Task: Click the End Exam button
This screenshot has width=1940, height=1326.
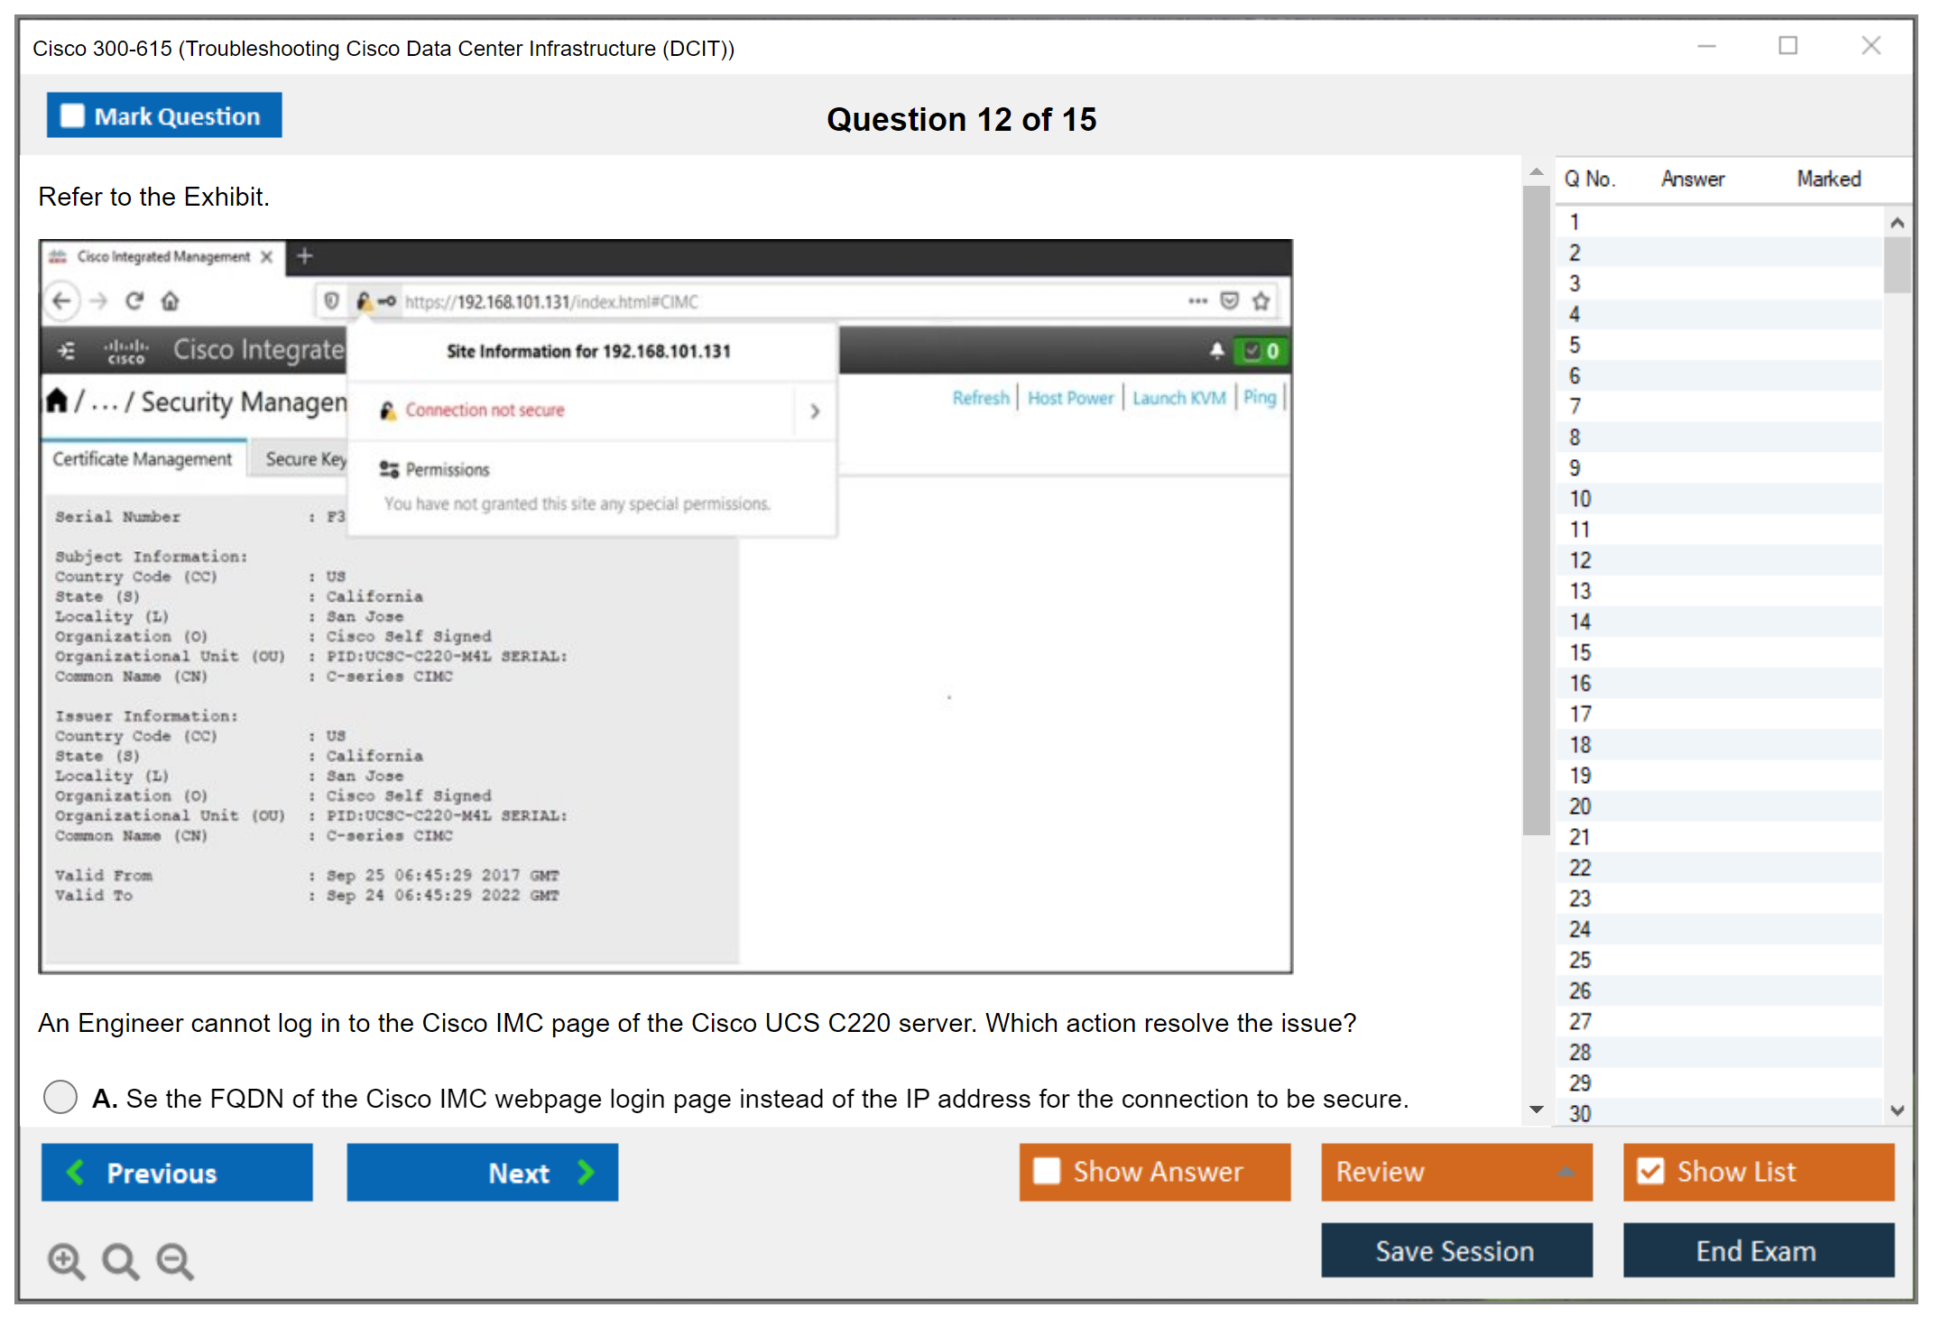Action: pyautogui.click(x=1757, y=1250)
